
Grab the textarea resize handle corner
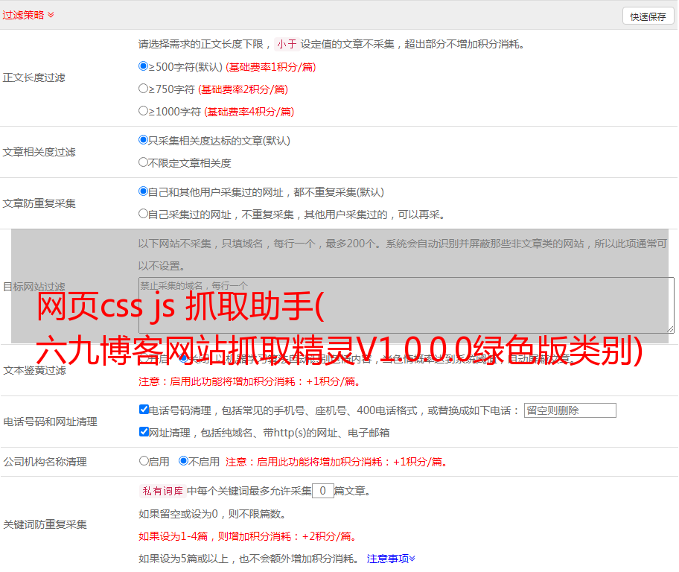[670, 328]
